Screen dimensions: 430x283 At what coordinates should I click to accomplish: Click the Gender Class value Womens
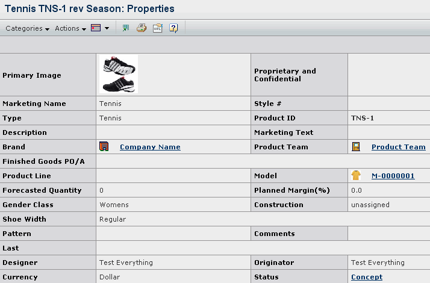click(x=114, y=205)
